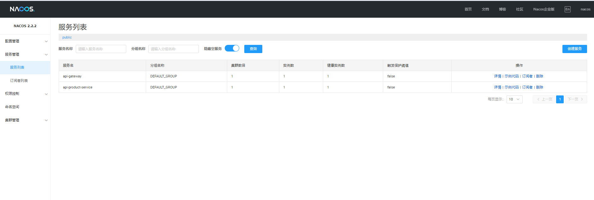Select the public namespace tab
Screen dimensions: 594x200
(x=67, y=37)
